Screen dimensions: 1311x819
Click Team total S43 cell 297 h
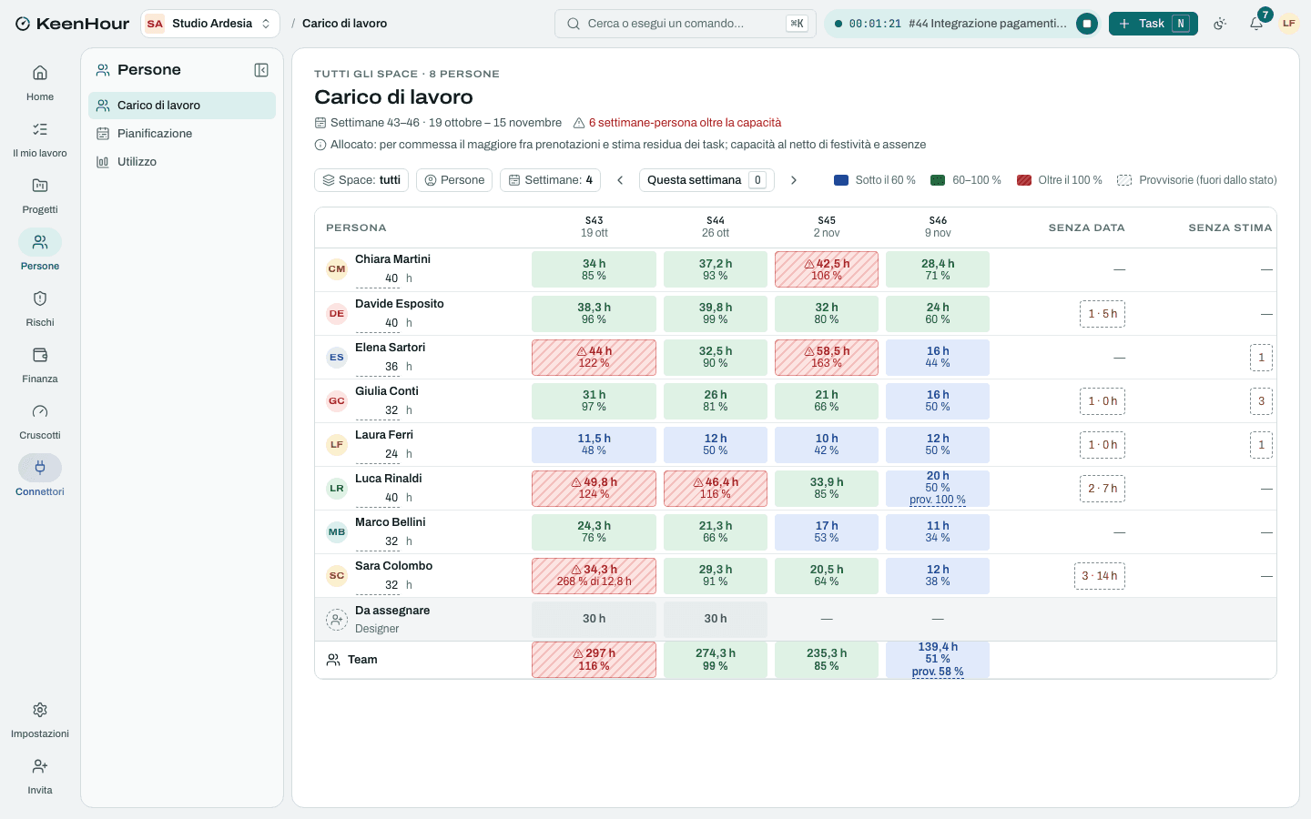[x=594, y=660]
